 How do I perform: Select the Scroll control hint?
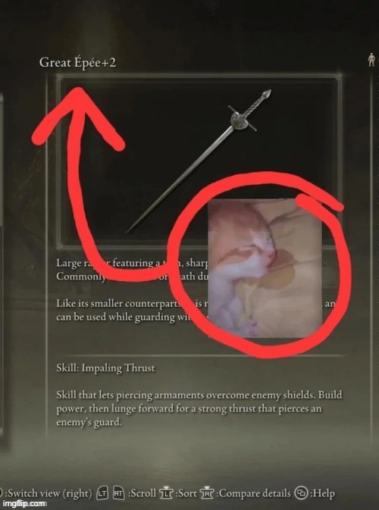point(143,493)
